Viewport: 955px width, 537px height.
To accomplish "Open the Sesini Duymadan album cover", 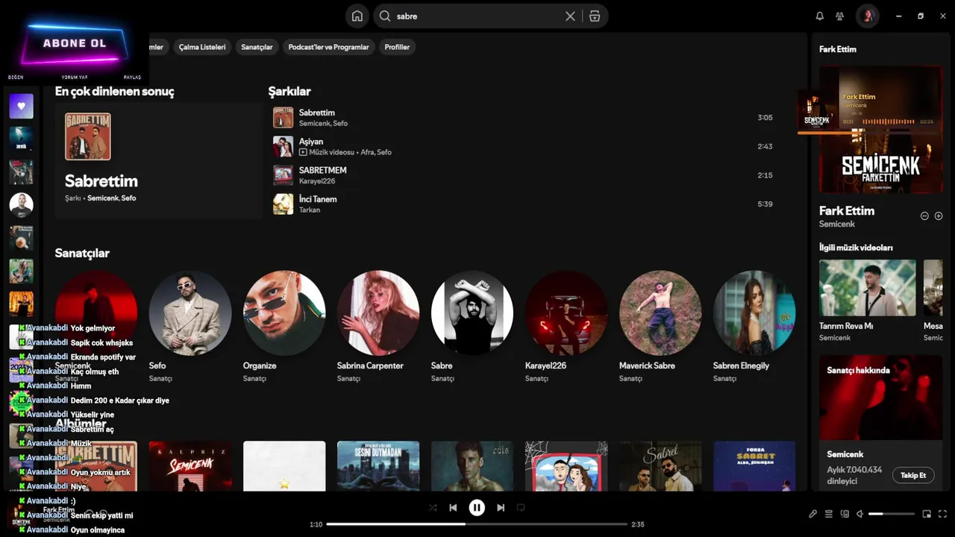I will pos(378,466).
